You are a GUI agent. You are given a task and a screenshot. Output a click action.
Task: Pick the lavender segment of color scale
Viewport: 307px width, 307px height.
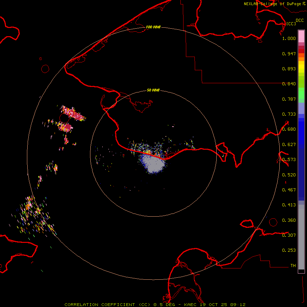301,109
